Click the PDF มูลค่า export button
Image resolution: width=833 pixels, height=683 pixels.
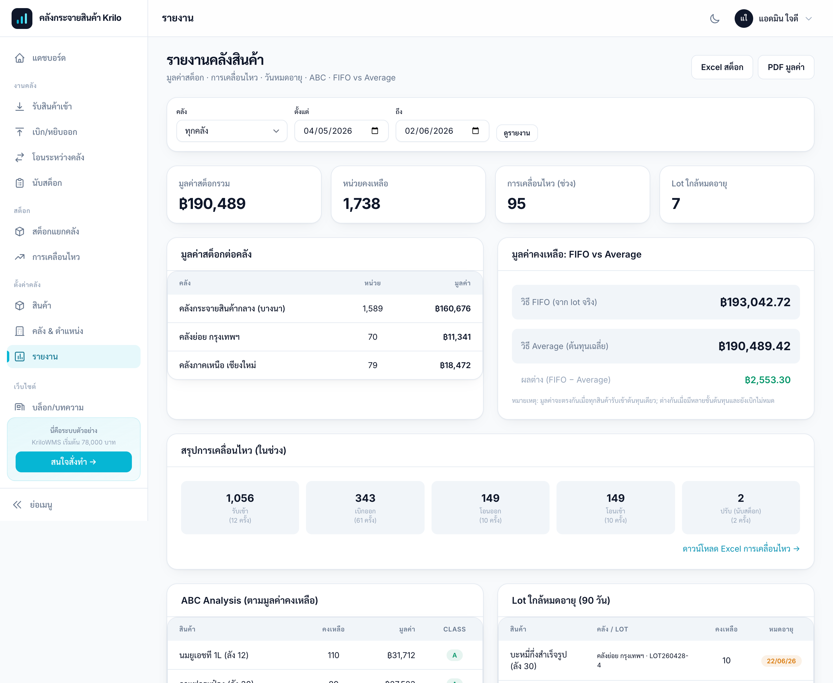[786, 67]
